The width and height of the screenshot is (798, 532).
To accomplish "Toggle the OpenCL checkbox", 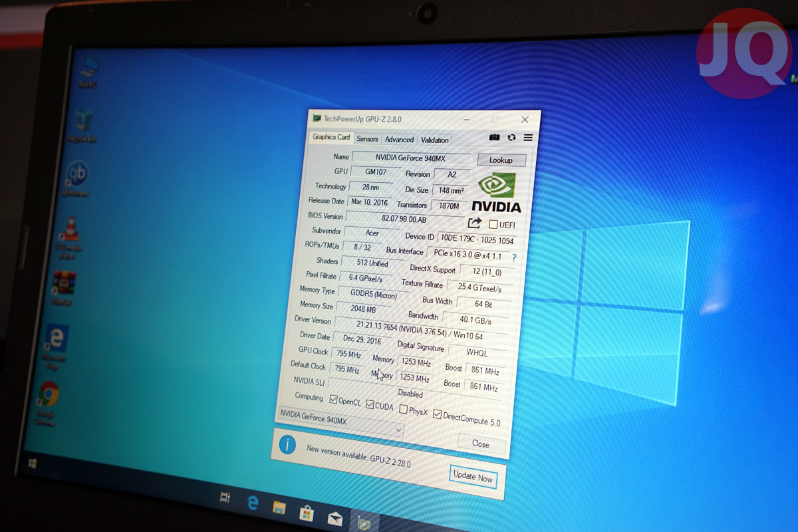I will pyautogui.click(x=334, y=400).
